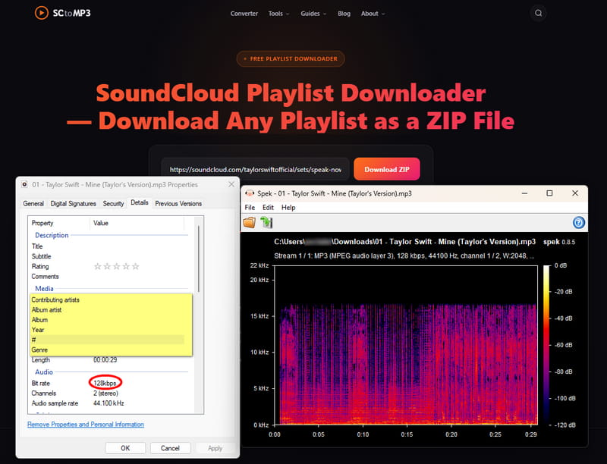This screenshot has height=464, width=607.
Task: Click the 2 (stereo) channels value
Action: pyautogui.click(x=105, y=393)
